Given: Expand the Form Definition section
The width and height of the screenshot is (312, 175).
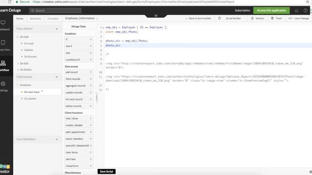Looking at the screenshot, I should click(x=57, y=140).
